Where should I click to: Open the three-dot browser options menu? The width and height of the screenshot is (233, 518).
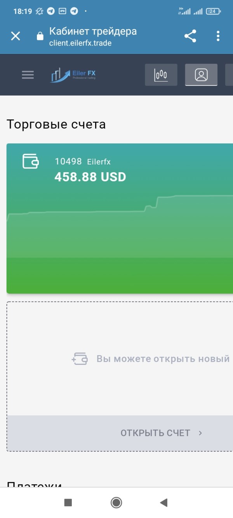coord(218,36)
